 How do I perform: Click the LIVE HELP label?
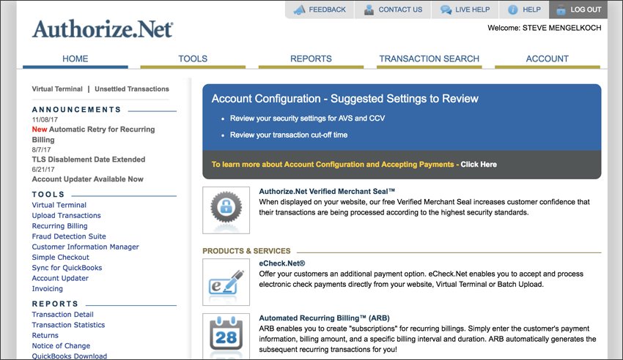(x=473, y=10)
